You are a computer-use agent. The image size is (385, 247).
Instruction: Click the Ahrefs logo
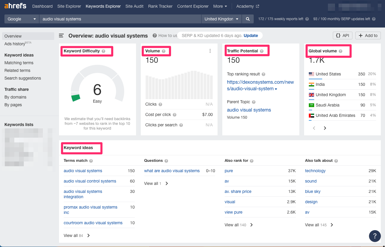coord(15,6)
